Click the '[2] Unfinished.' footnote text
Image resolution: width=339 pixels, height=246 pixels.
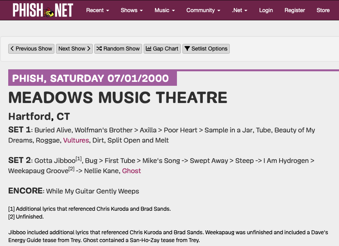click(26, 217)
